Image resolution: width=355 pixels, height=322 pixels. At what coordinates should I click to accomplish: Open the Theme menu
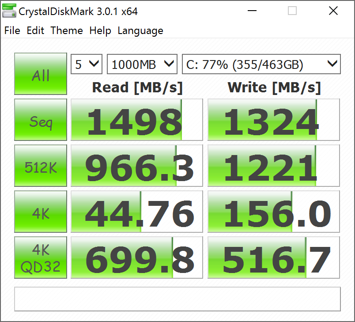[x=67, y=30]
